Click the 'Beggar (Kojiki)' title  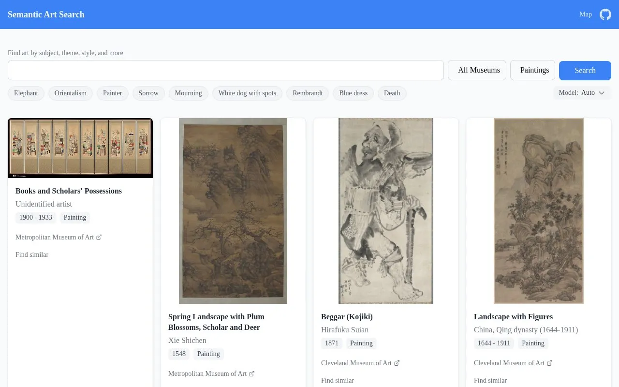(x=347, y=317)
